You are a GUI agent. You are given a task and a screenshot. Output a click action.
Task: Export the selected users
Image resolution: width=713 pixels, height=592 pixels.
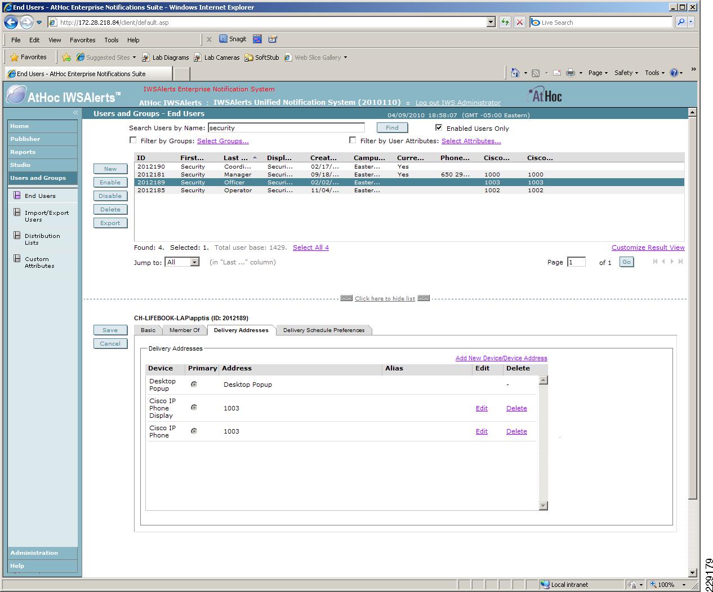(110, 223)
